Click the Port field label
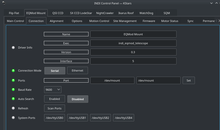 pos(66,80)
